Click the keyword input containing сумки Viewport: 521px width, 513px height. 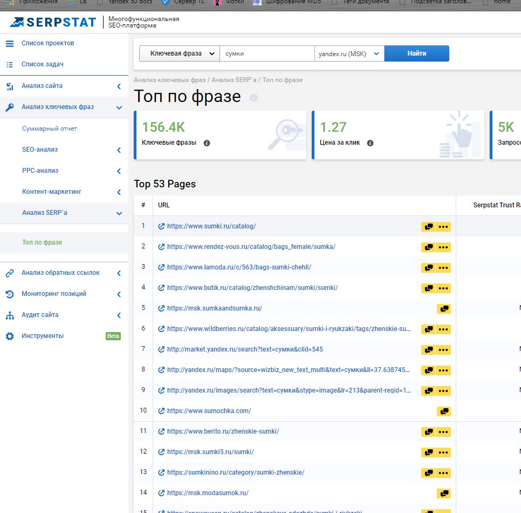tap(267, 53)
